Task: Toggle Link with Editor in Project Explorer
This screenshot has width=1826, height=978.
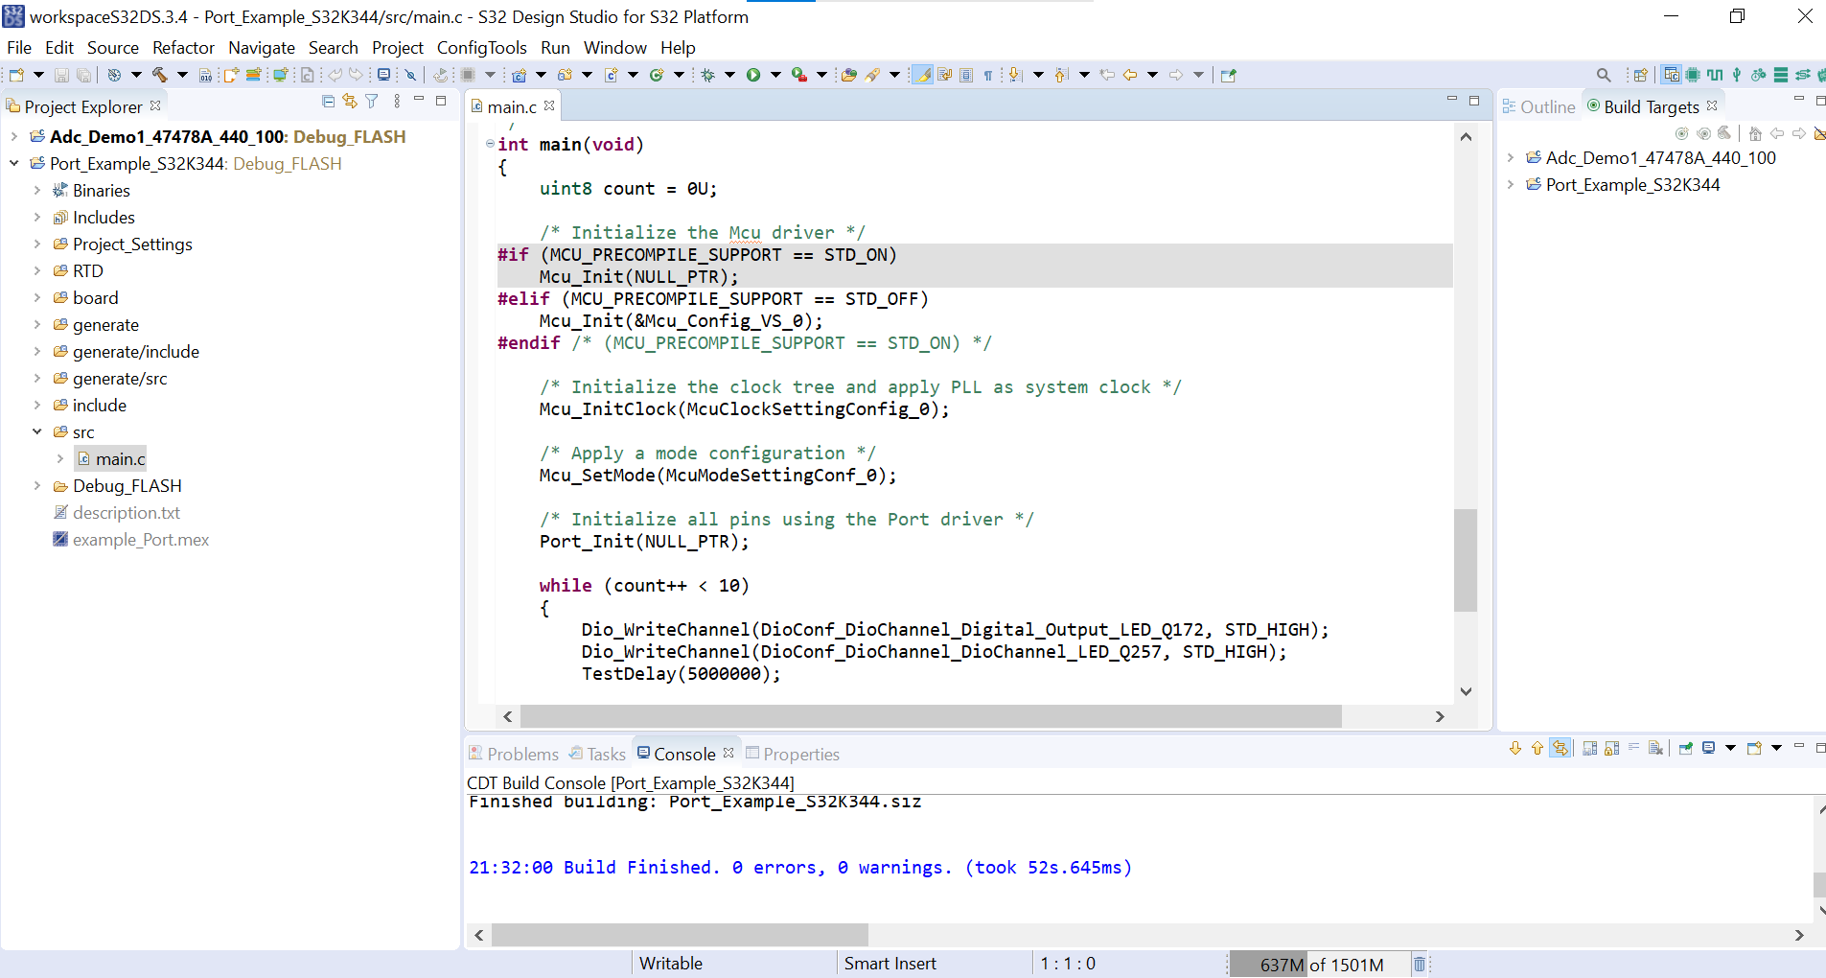Action: pos(350,101)
